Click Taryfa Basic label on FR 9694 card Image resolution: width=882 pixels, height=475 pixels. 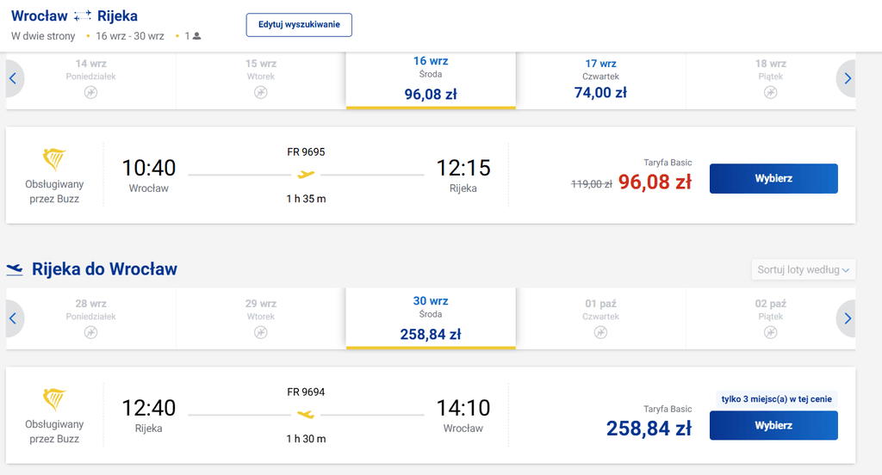pos(668,409)
